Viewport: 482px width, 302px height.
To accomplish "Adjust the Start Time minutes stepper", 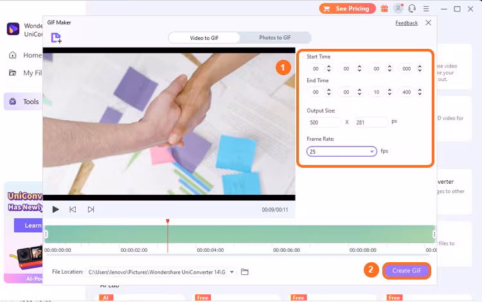I will click(359, 69).
